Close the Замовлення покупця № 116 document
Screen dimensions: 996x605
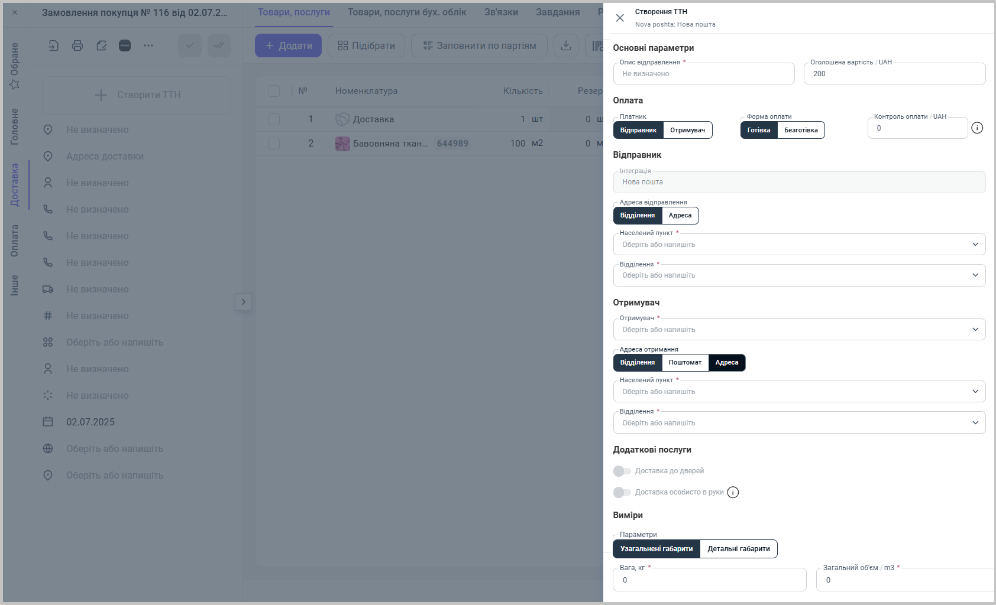click(15, 12)
